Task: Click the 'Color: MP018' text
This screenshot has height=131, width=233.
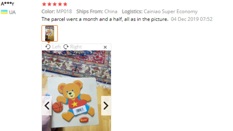Action: [x=57, y=11]
